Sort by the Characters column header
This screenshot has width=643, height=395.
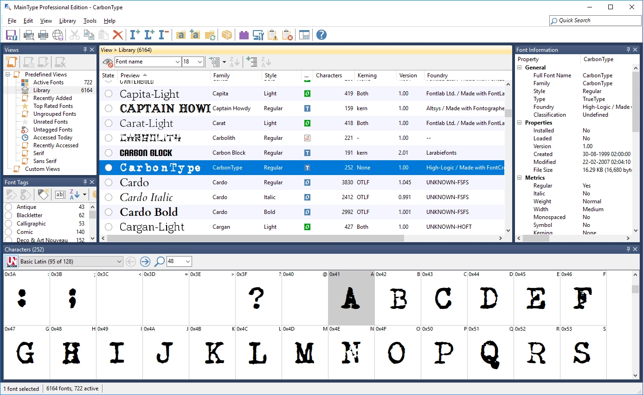(334, 75)
